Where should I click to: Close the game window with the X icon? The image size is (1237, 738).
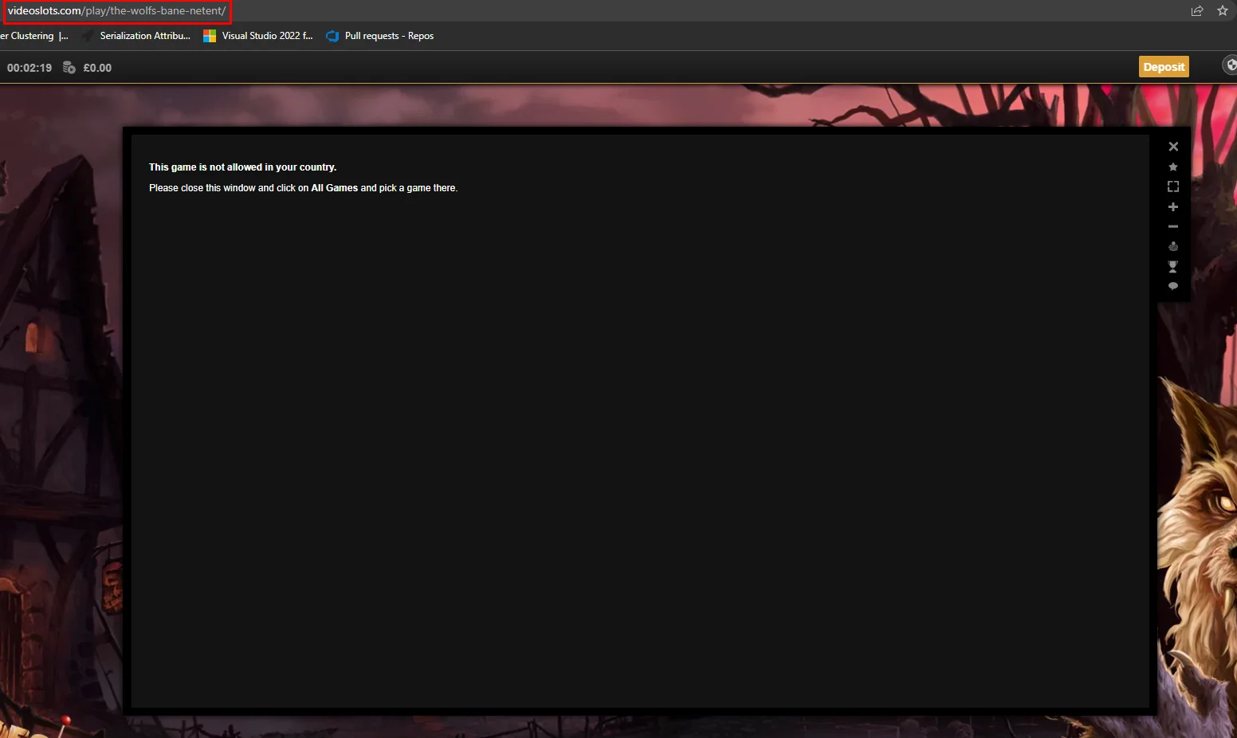pos(1173,147)
